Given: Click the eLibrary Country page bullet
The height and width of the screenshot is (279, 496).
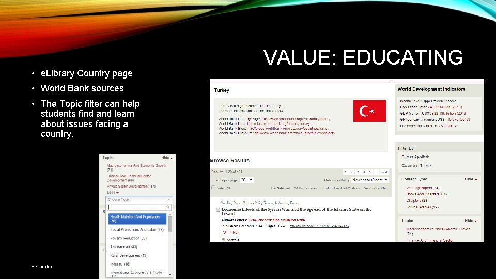Looking at the screenshot, I should point(87,73).
